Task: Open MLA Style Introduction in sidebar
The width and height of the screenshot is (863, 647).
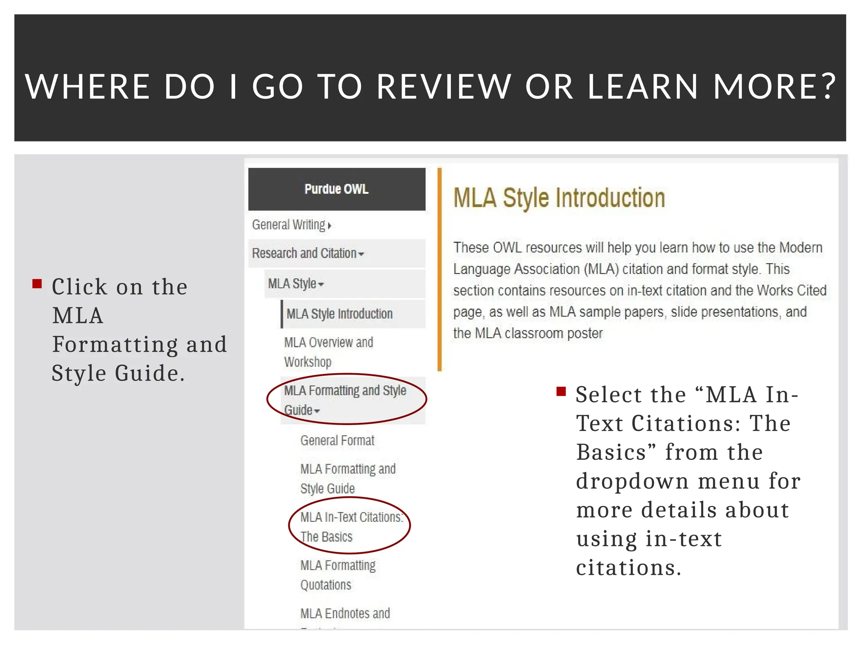Action: tap(353, 314)
